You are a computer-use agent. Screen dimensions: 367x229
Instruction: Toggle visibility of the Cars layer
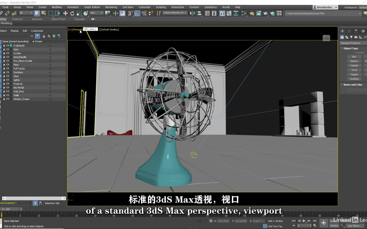pos(7,49)
